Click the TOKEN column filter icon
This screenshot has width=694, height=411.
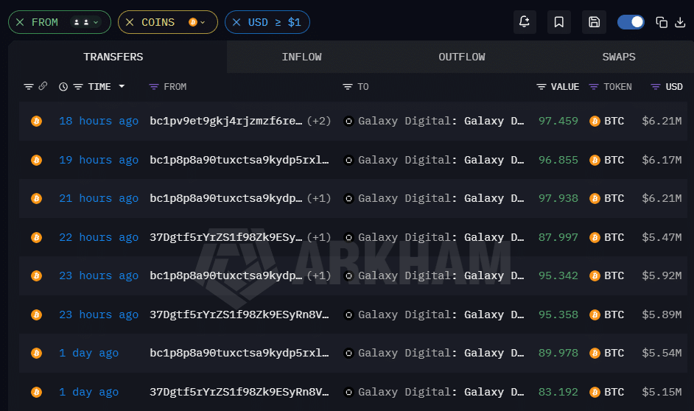coord(594,87)
